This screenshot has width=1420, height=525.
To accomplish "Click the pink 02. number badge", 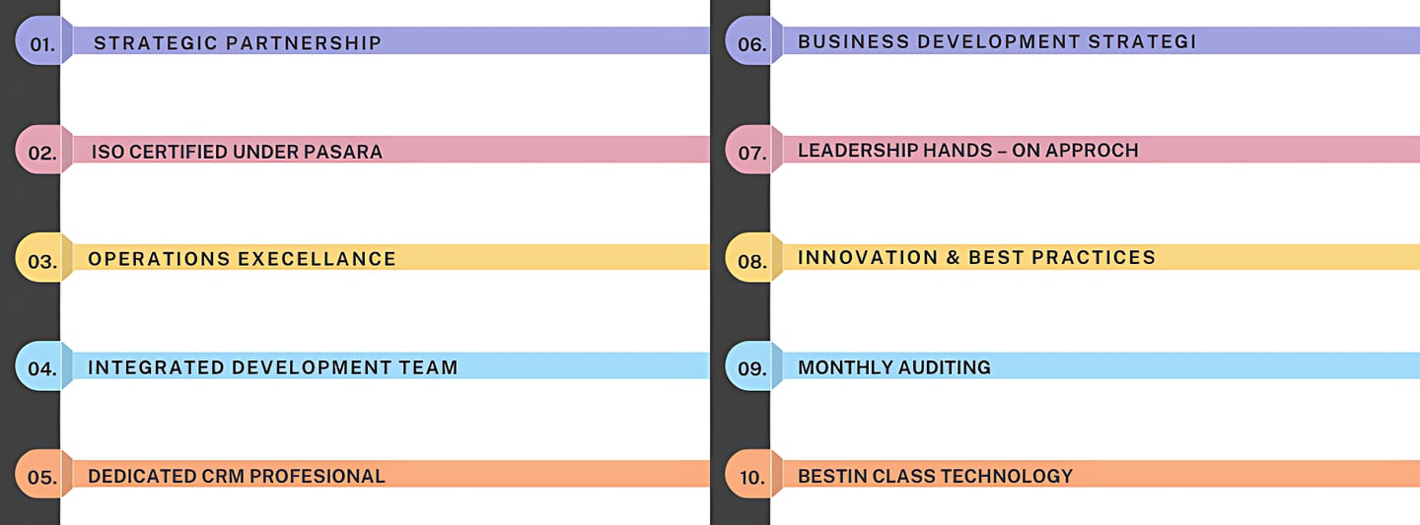I will coord(41,152).
